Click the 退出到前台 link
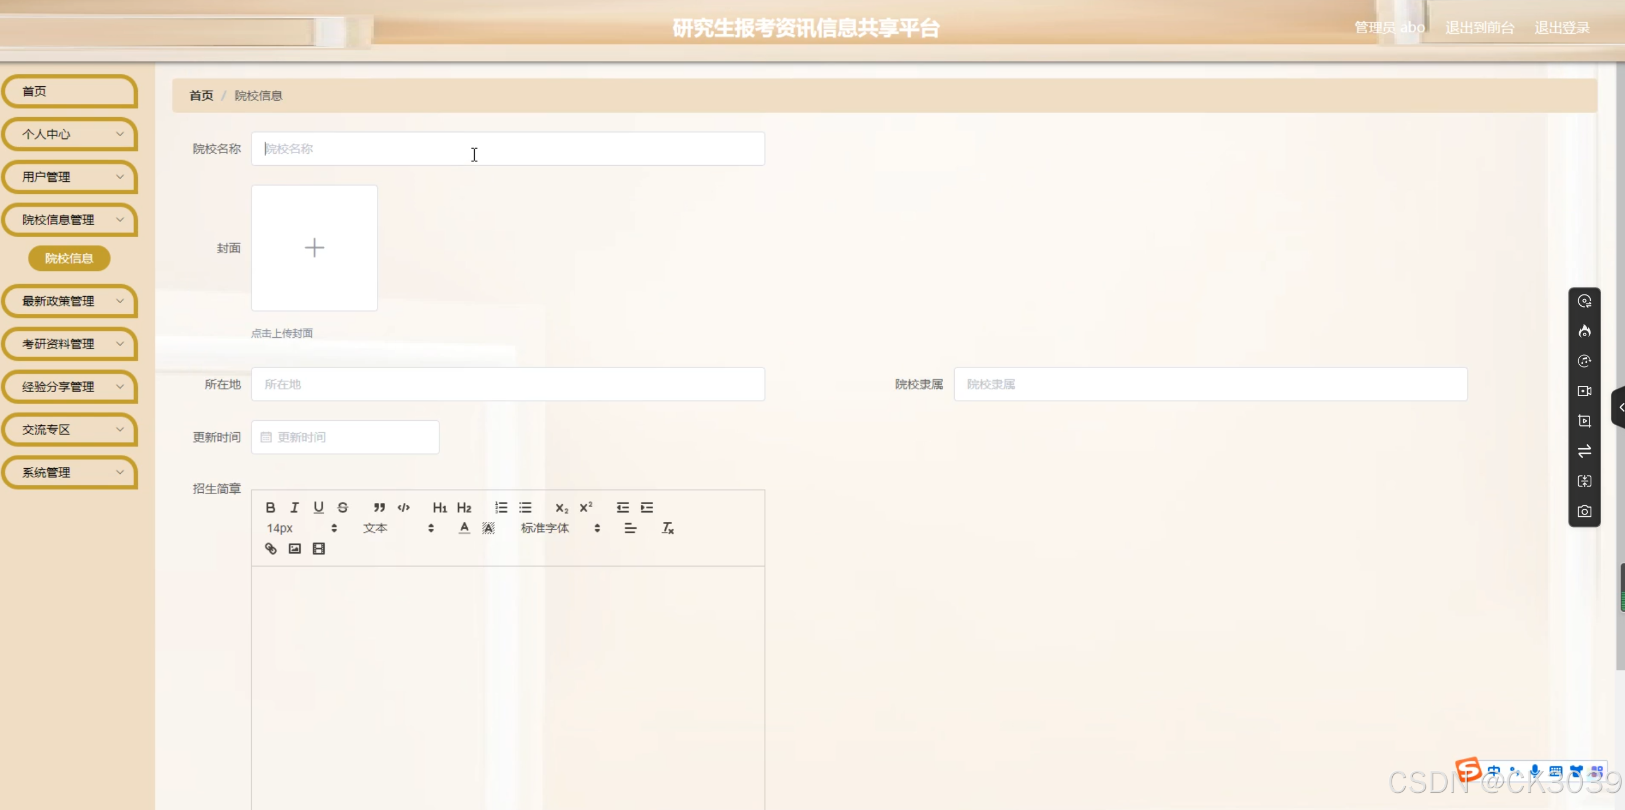Screen dimensions: 1625x810 pos(1479,28)
